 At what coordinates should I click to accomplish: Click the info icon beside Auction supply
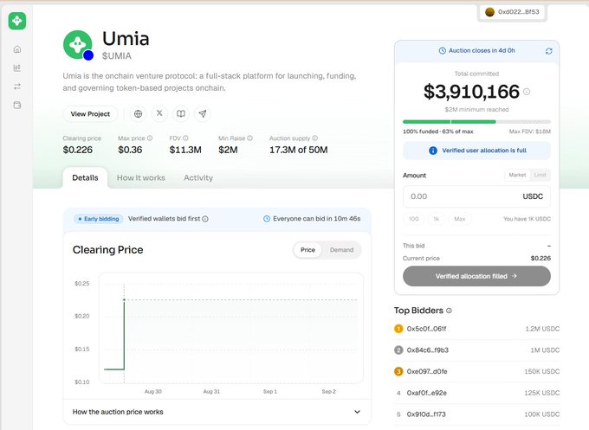click(x=314, y=138)
